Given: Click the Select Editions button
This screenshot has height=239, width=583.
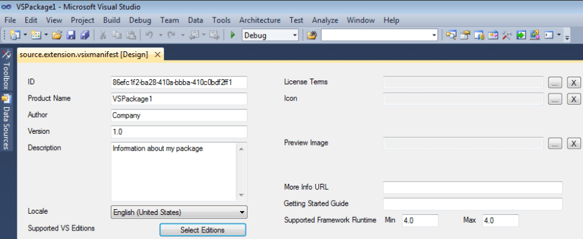Looking at the screenshot, I should 202,230.
